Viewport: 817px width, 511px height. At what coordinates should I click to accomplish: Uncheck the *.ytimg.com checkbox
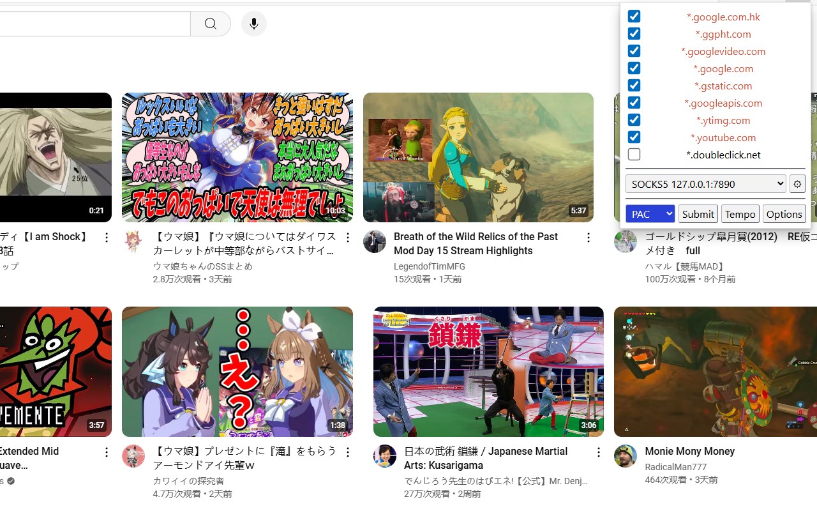click(634, 119)
